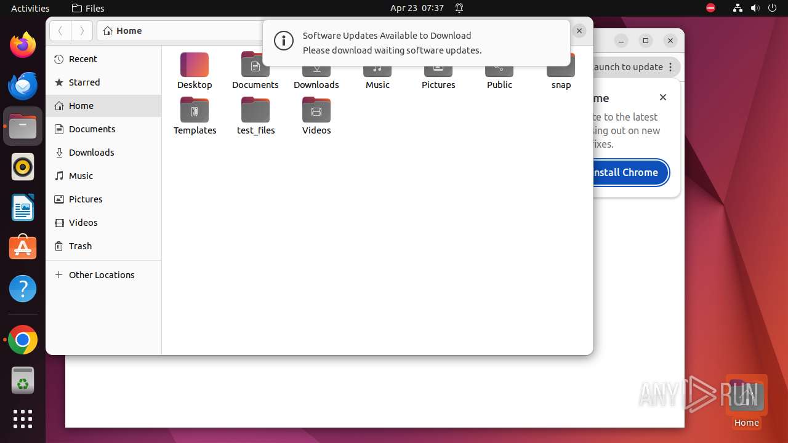788x443 pixels.
Task: Open Help from the dock
Action: [23, 289]
